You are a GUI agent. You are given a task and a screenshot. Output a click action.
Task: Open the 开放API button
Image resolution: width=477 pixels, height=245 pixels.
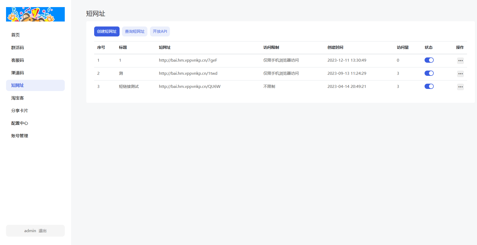click(x=160, y=31)
